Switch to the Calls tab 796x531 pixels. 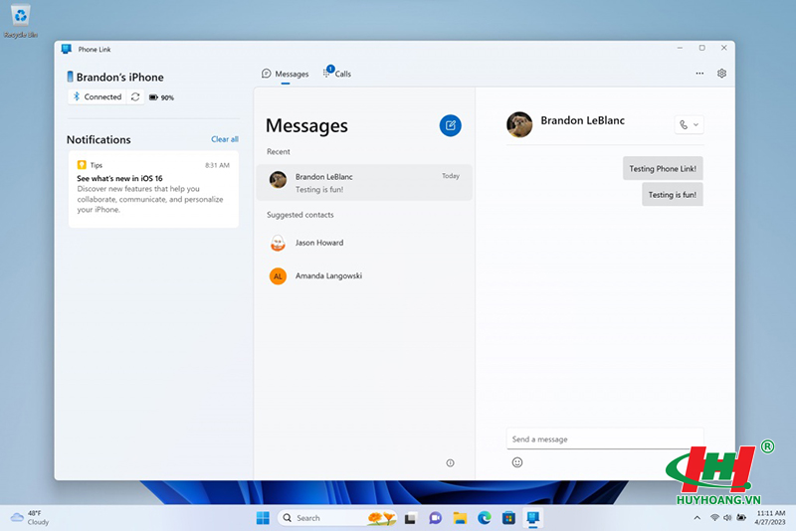click(x=337, y=74)
